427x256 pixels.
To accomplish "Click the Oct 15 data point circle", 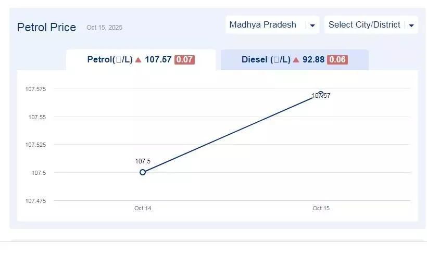I will (x=321, y=94).
